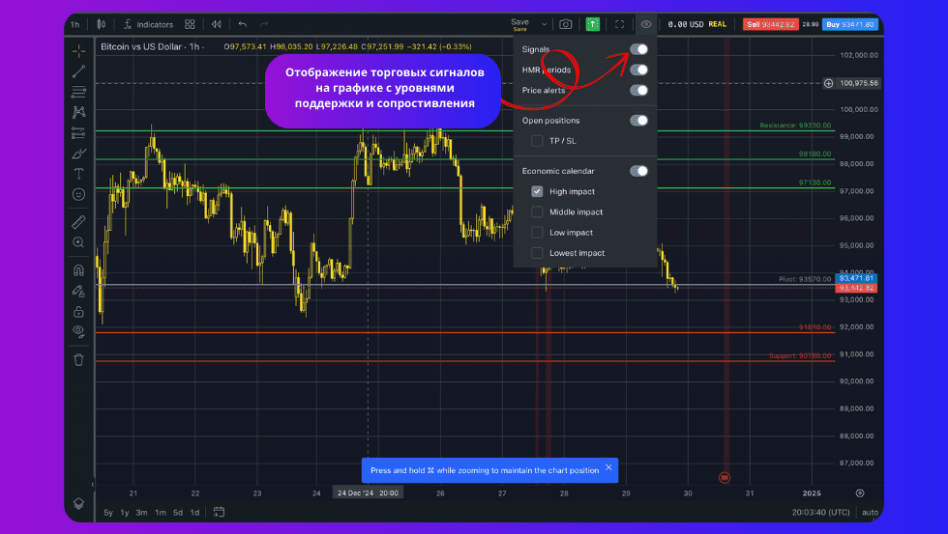
Task: Close the eye visibility settings menu
Action: click(x=646, y=24)
